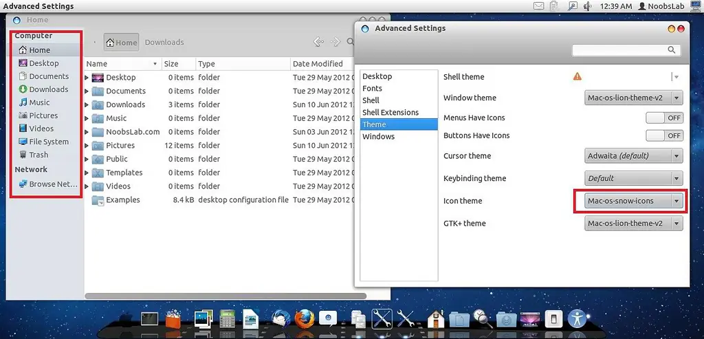Open the clock with magnifier dock icon
The width and height of the screenshot is (704, 339).
pos(482,319)
